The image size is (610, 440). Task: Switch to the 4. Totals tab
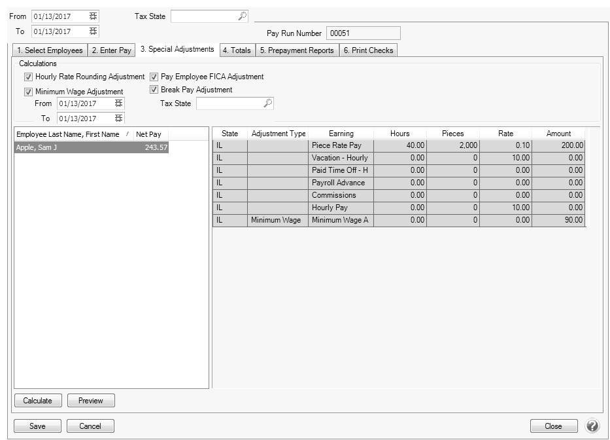tap(236, 50)
